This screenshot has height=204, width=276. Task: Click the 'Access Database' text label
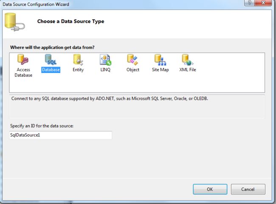tap(23, 73)
